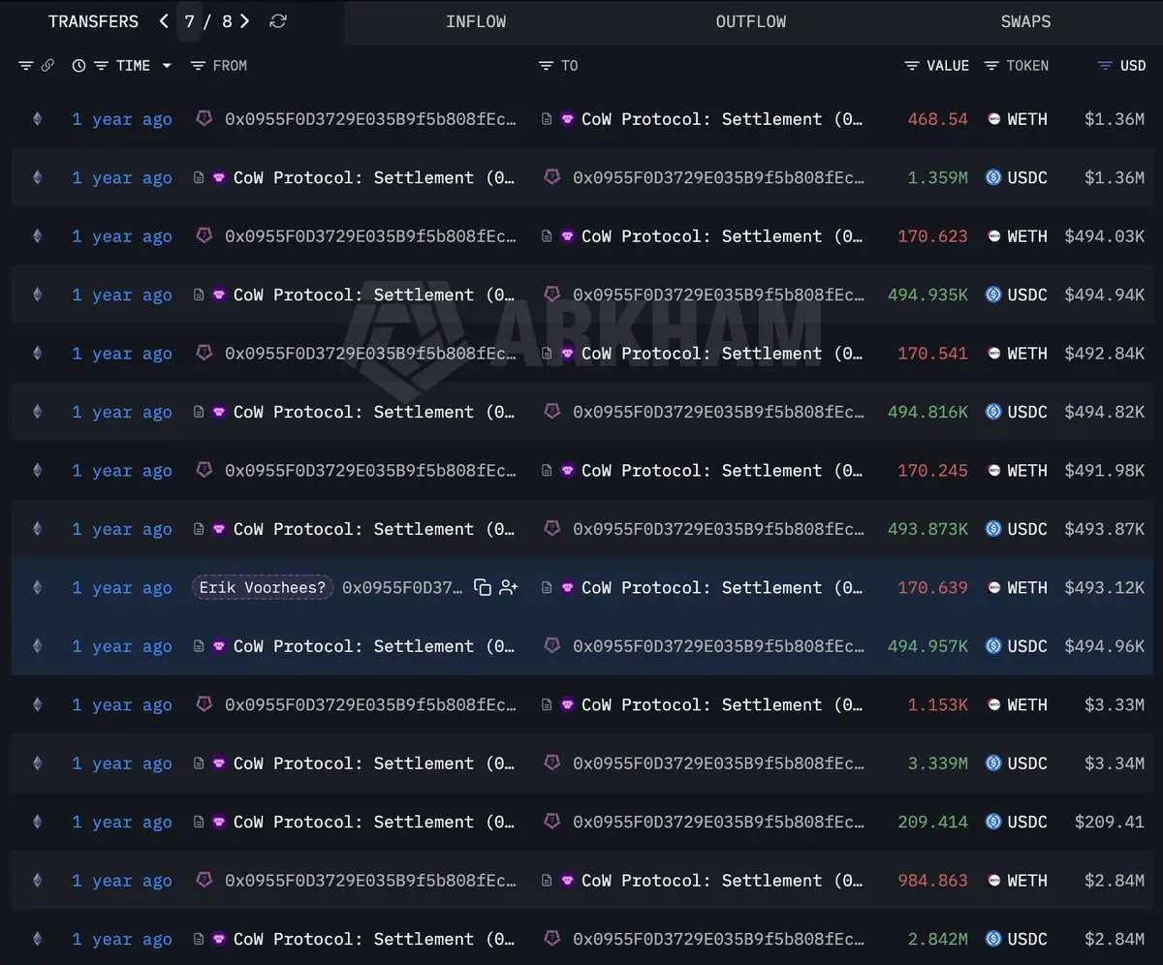Click the clock icon next to TIME
This screenshot has height=965, width=1163.
point(79,66)
